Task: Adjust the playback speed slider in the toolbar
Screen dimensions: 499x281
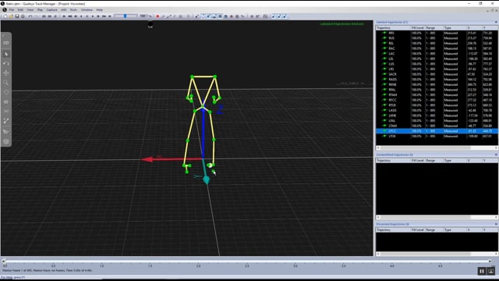Action: pos(126,16)
